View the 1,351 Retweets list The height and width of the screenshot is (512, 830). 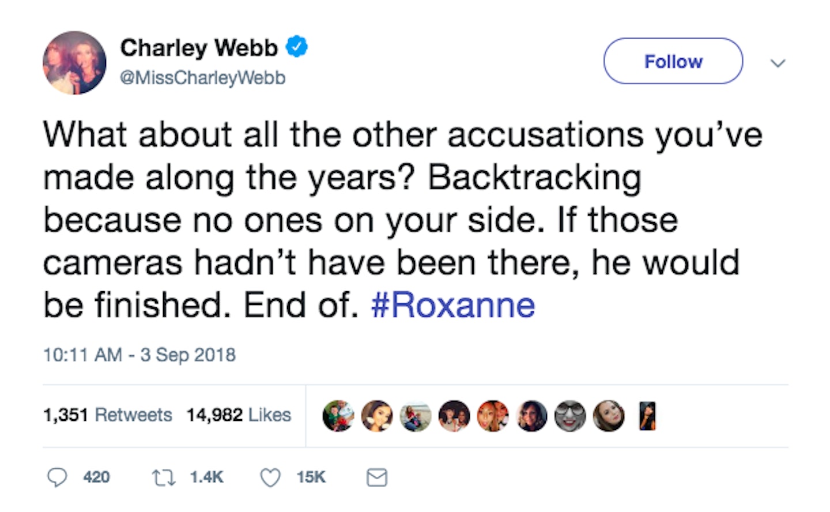click(x=108, y=415)
